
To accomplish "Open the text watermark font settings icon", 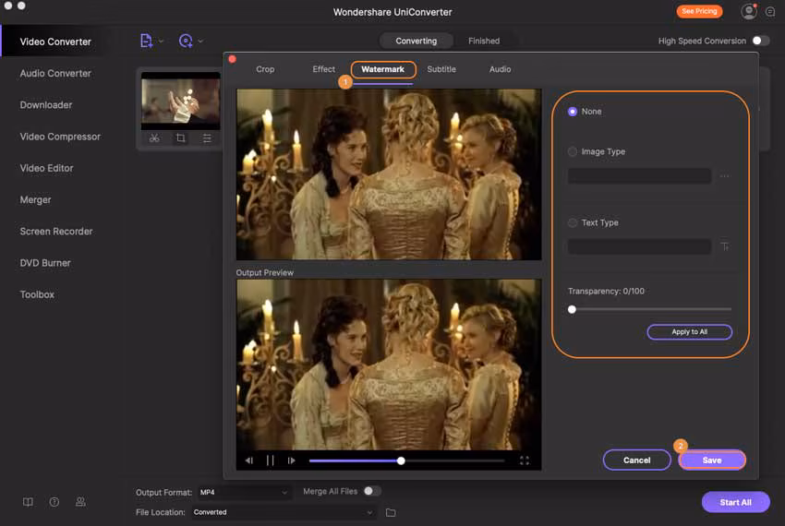I will pyautogui.click(x=725, y=246).
